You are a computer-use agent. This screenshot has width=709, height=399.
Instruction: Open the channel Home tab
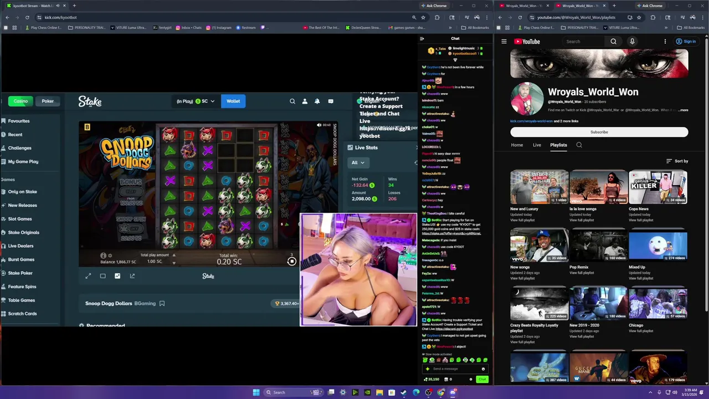point(517,145)
